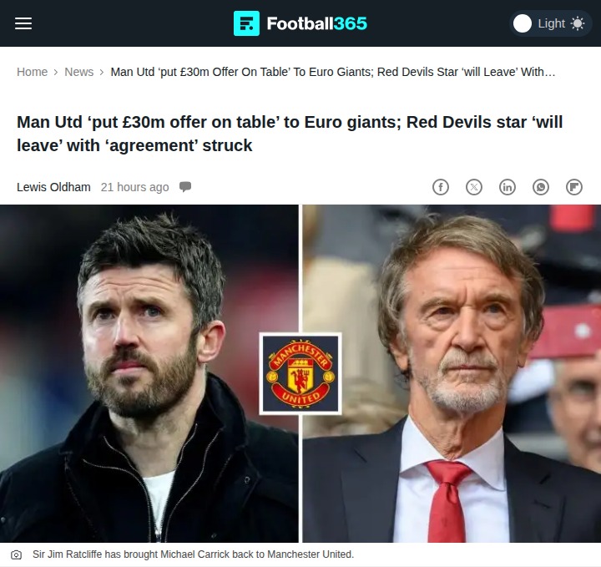Share article on Flipboard

coord(574,187)
